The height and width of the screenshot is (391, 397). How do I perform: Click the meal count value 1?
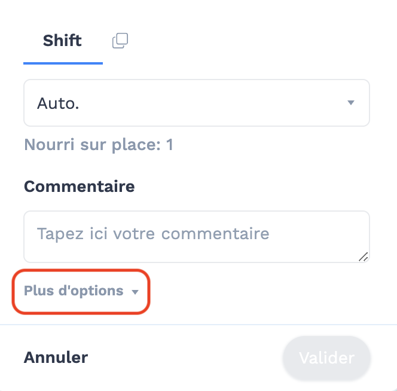pos(170,145)
